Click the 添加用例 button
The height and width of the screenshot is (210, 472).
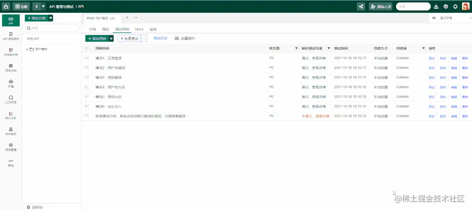point(97,39)
